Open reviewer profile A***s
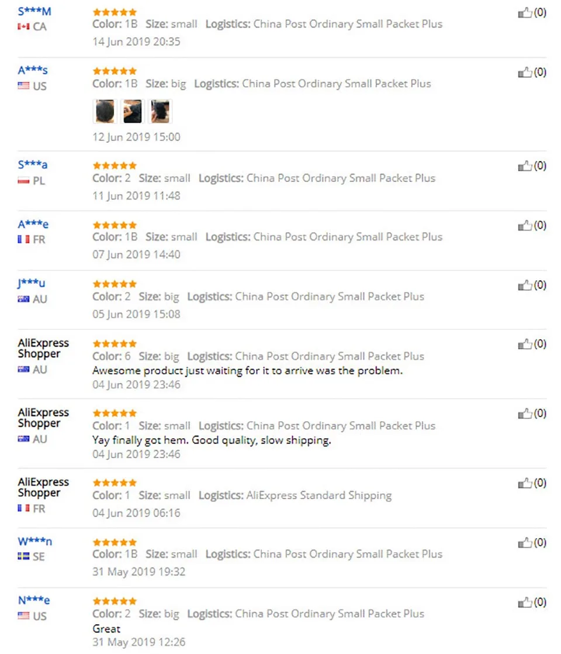Viewport: 561px width, 654px height. pos(33,70)
